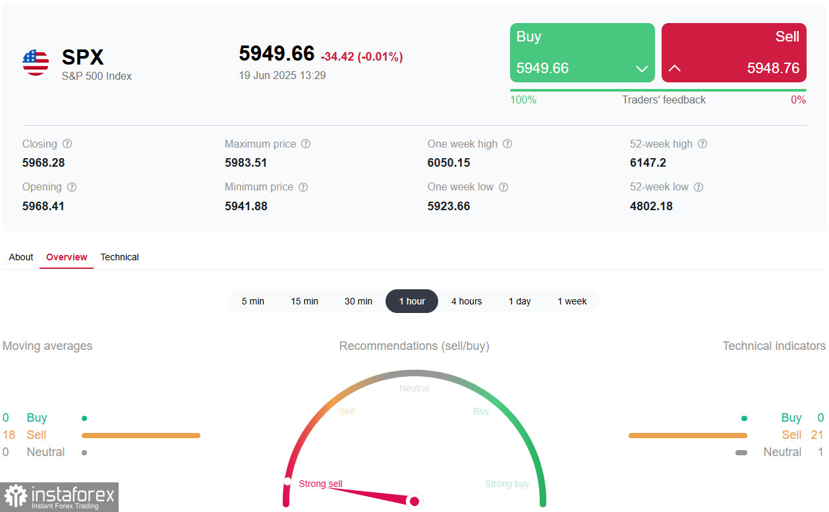The image size is (829, 512).
Task: Click the gauge needle center knob
Action: point(414,501)
